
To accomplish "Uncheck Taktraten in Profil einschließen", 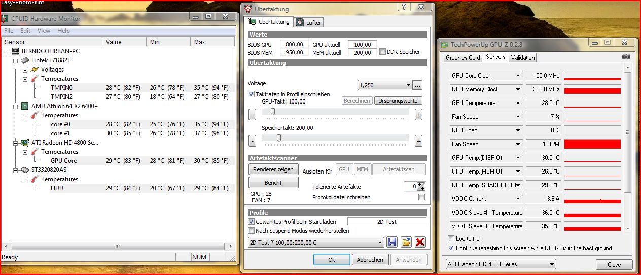I will point(251,94).
